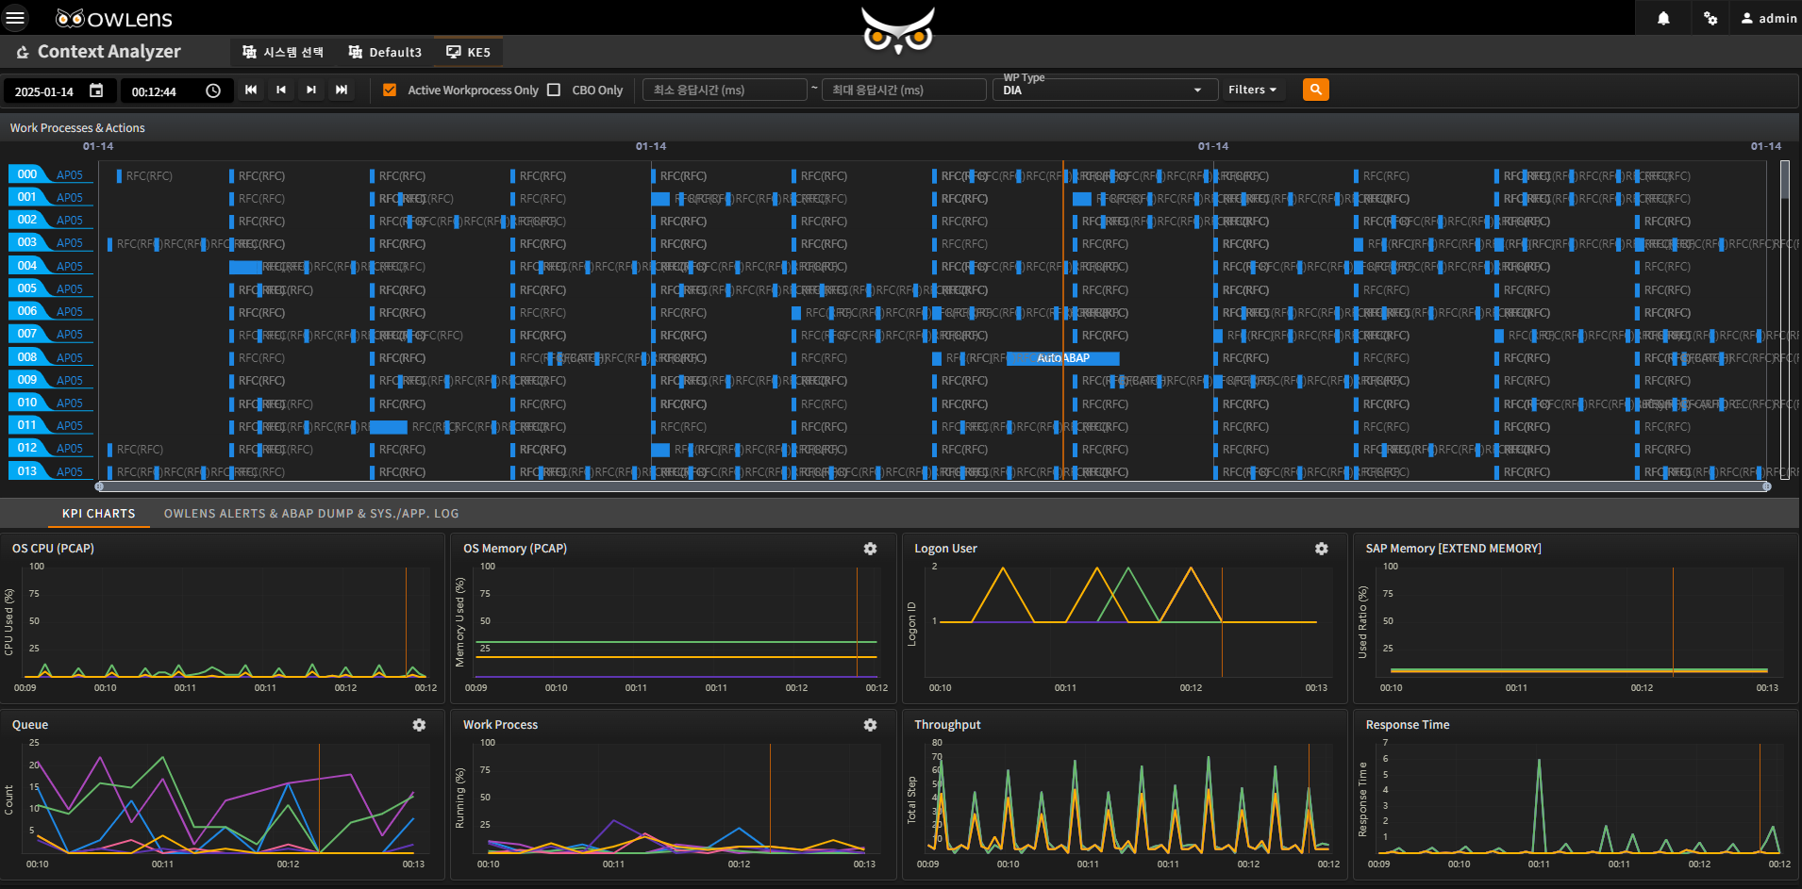Open Queue chart settings gear

(419, 725)
